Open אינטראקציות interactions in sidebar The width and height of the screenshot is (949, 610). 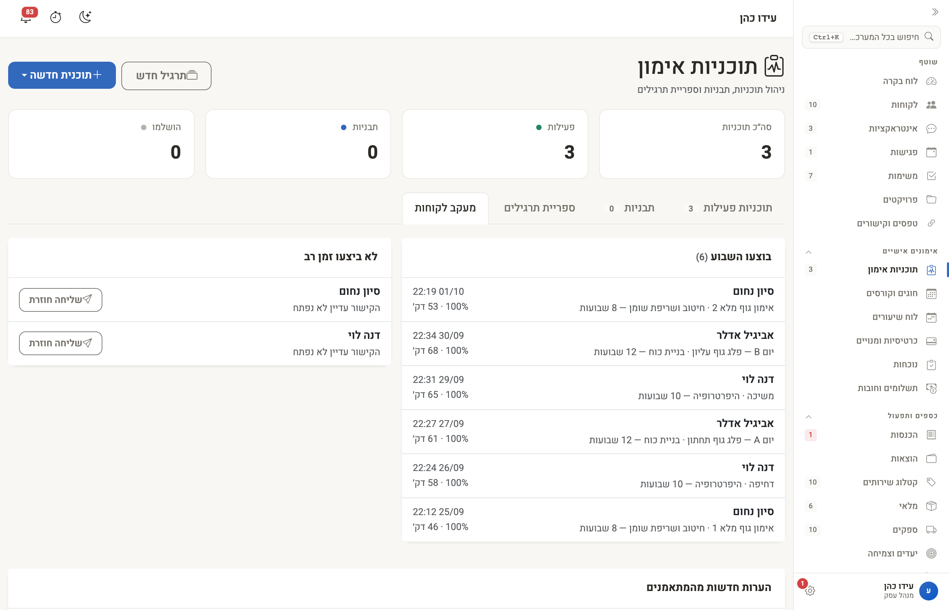tap(871, 128)
